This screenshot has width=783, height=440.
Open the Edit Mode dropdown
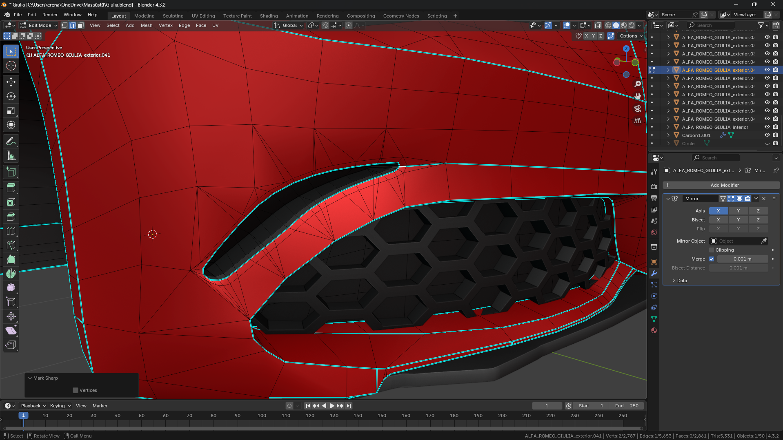39,25
